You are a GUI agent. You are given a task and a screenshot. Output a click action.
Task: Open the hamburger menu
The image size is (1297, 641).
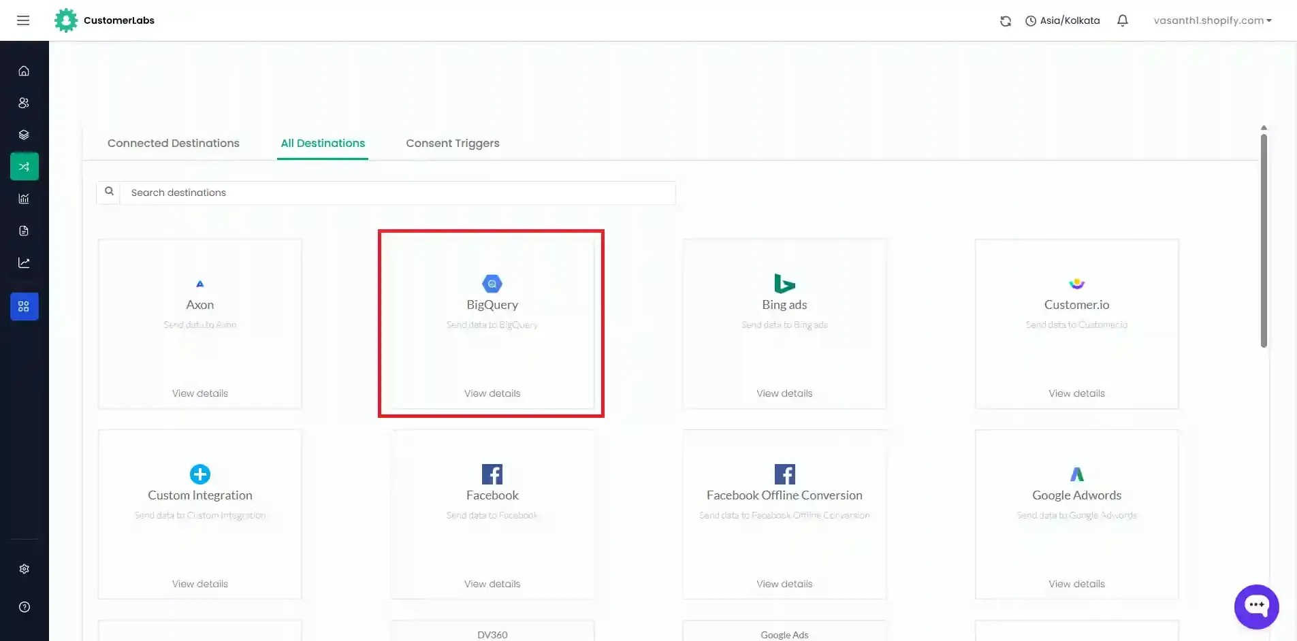[x=23, y=20]
